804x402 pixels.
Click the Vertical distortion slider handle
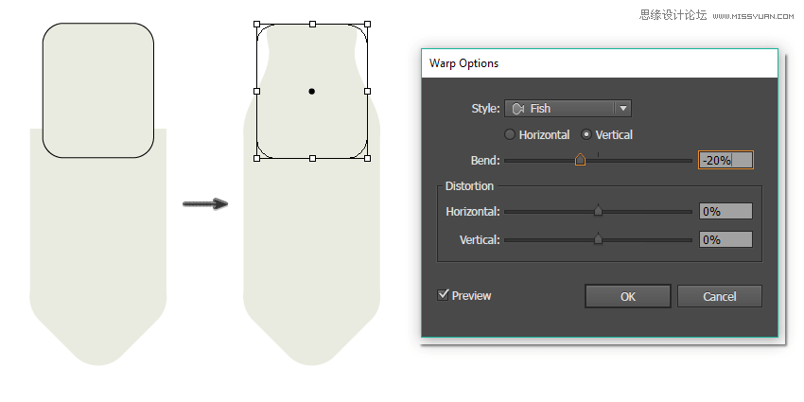coord(598,240)
